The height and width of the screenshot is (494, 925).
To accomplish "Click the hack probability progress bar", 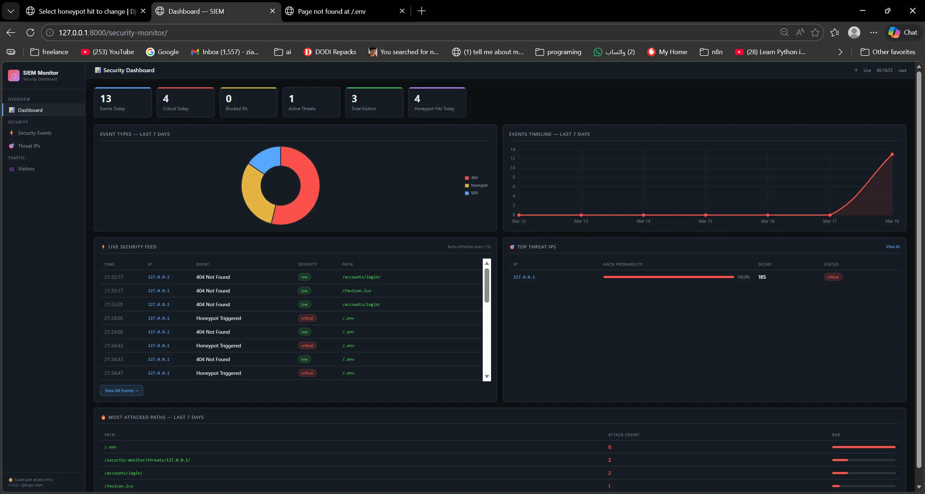I will pyautogui.click(x=668, y=277).
